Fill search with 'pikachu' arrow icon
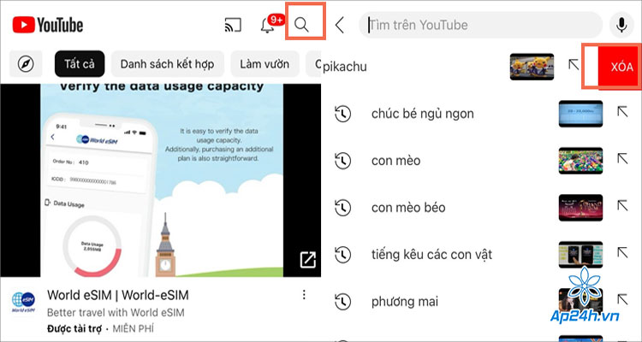 pos(574,64)
